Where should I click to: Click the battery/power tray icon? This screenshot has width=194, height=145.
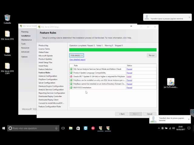(x=166, y=128)
